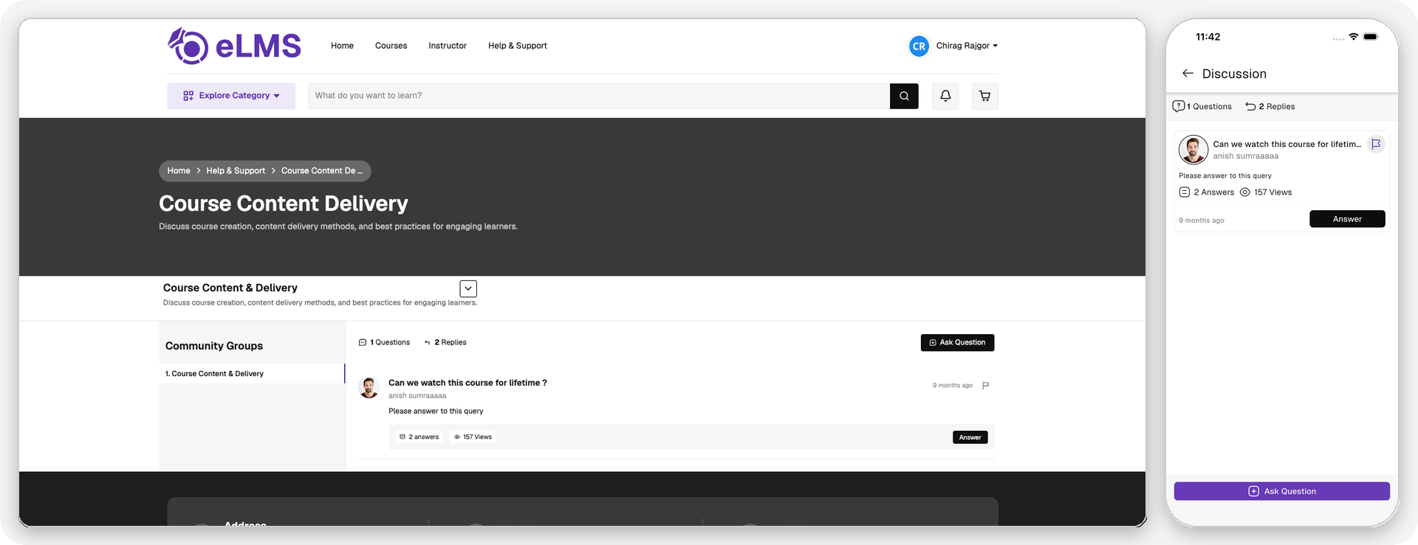Click Home breadcrumb link
This screenshot has width=1418, height=545.
click(x=179, y=170)
